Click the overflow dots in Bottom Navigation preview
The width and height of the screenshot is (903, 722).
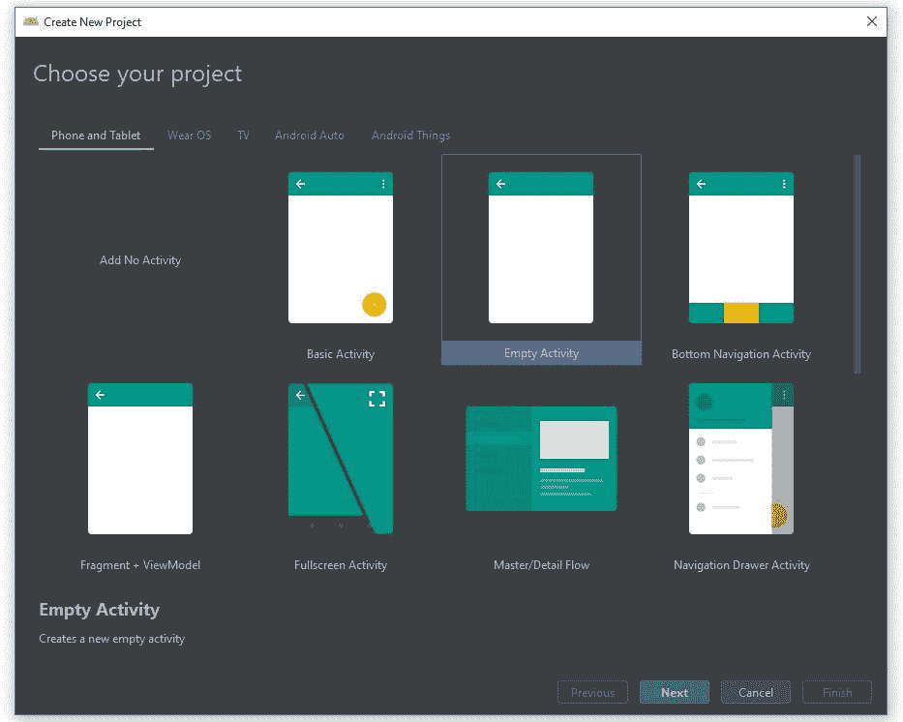point(783,184)
